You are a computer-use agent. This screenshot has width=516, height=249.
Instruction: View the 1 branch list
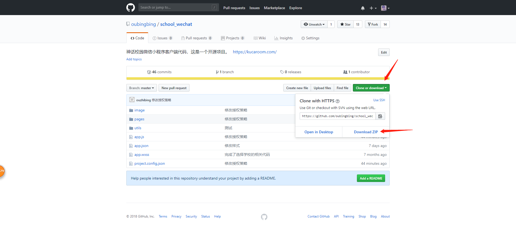coord(225,72)
